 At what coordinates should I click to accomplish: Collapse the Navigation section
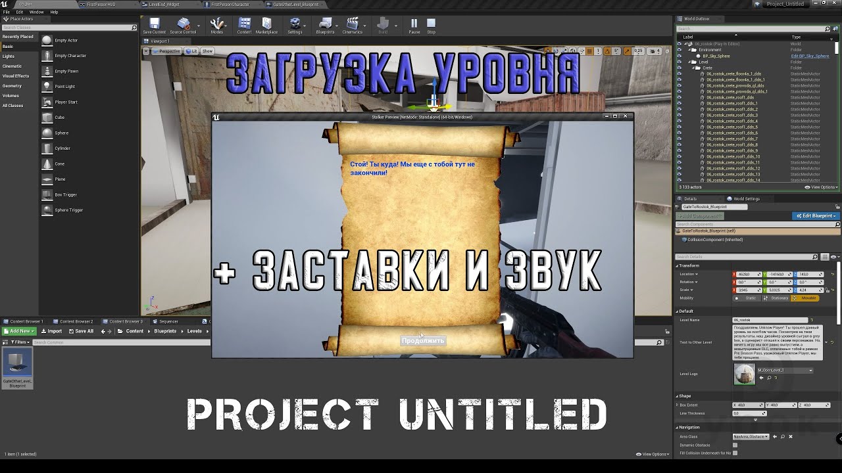(x=677, y=427)
